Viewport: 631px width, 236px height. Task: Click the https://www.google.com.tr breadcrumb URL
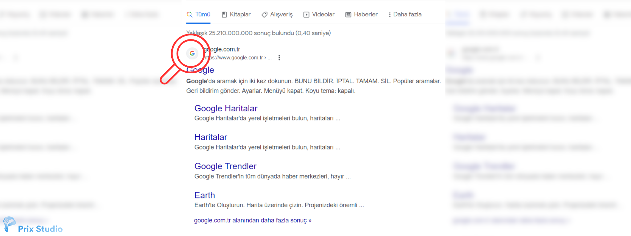[x=237, y=58]
